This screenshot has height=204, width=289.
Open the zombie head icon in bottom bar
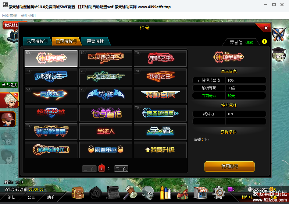[148, 193]
